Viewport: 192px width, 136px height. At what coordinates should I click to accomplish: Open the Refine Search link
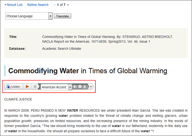38,5
